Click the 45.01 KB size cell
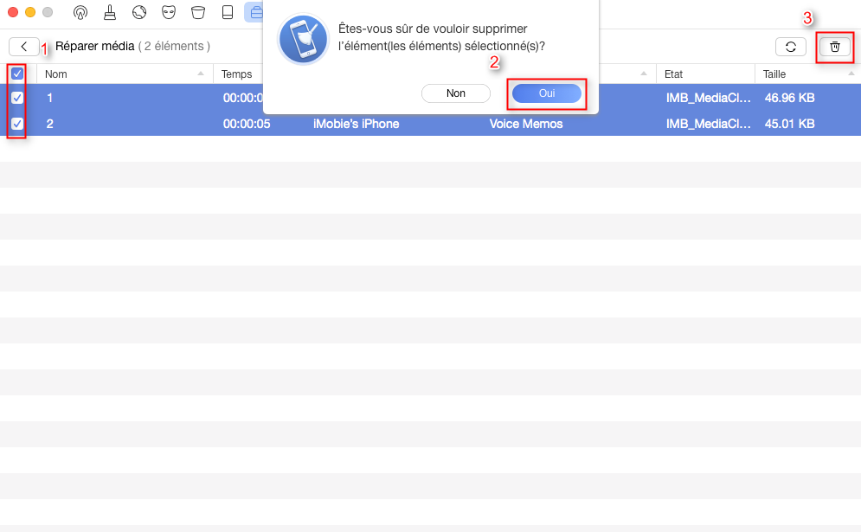861x532 pixels. click(790, 124)
